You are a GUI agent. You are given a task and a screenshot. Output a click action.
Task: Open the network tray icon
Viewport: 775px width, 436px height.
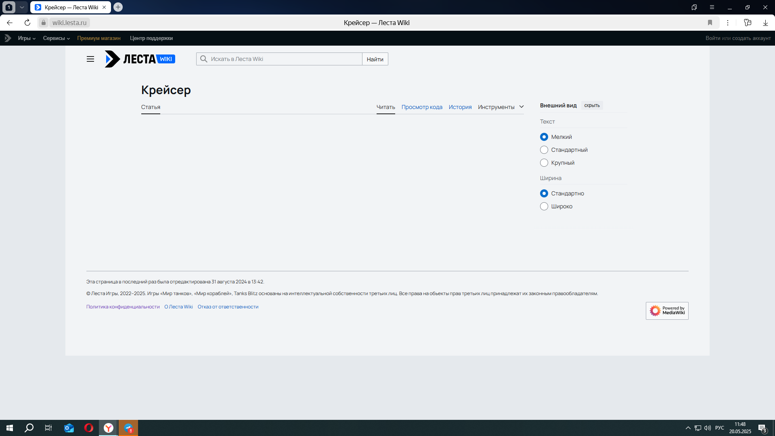click(x=698, y=428)
